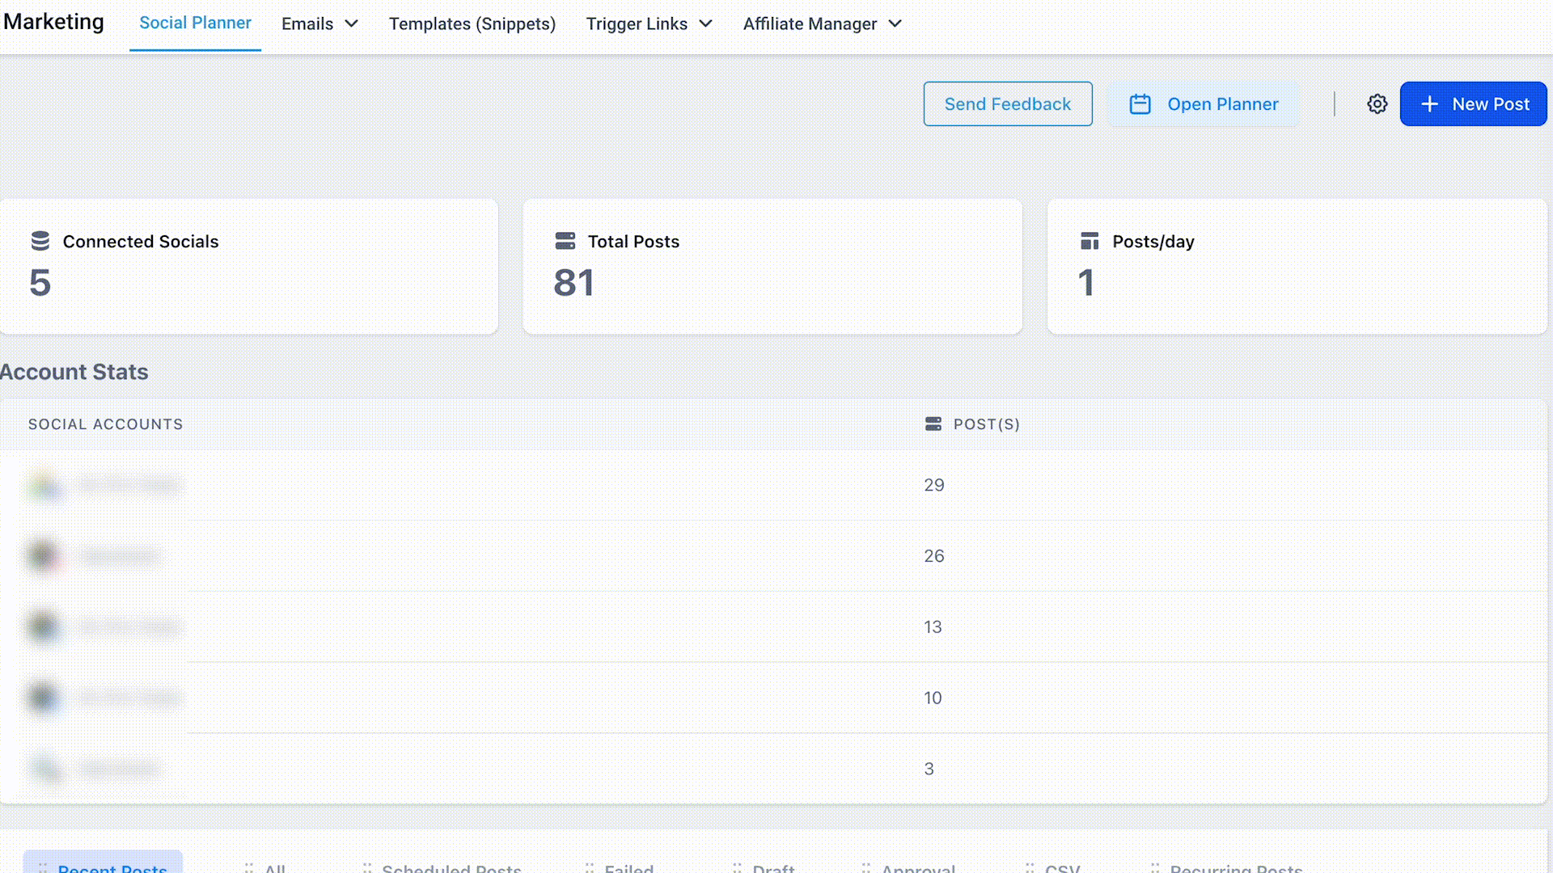This screenshot has height=873, width=1553.
Task: Open the Templates (Snippets) tab
Action: coord(472,24)
